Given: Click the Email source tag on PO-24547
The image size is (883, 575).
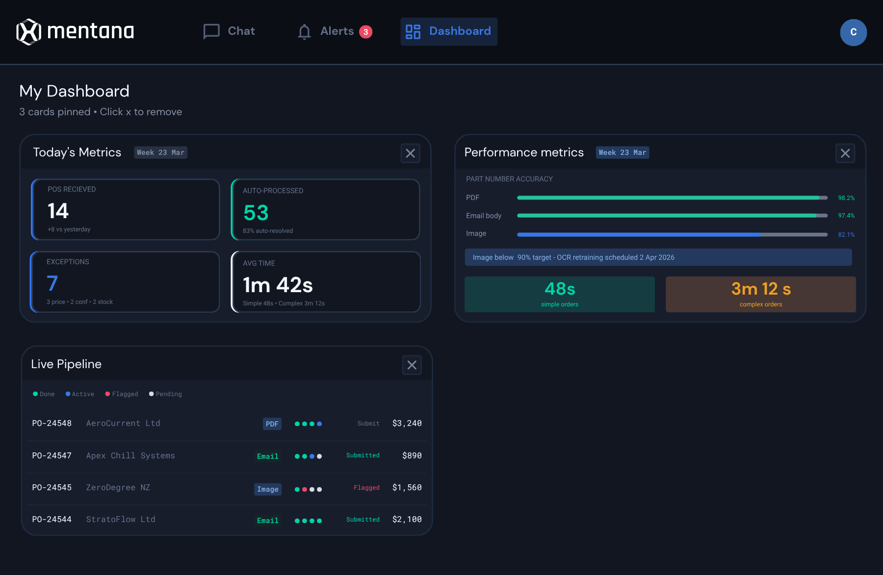Looking at the screenshot, I should pyautogui.click(x=268, y=456).
